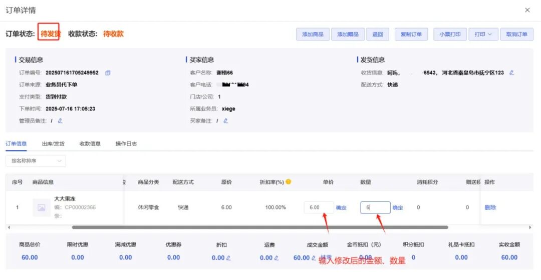
Task: Open the 打印 dropdown button
Action: pos(483,34)
